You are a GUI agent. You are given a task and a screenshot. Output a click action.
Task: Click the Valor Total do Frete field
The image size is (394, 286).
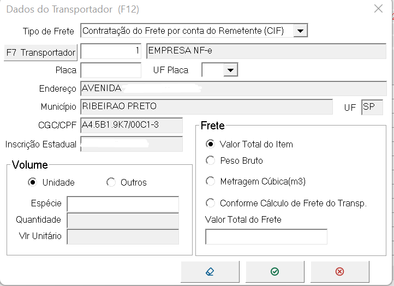266,236
